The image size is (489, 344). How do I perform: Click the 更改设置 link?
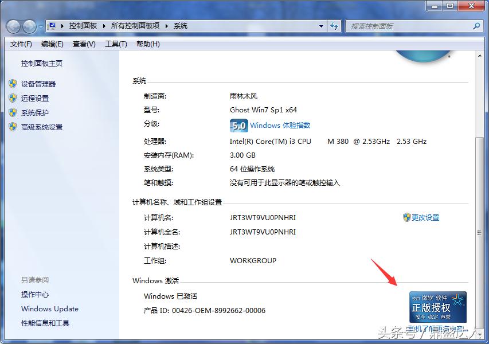point(426,218)
